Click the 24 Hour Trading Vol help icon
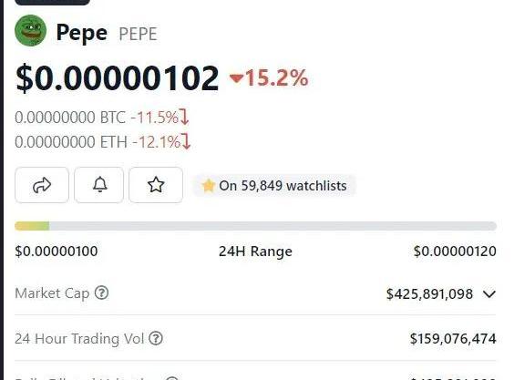The width and height of the screenshot is (514, 380). pos(156,338)
